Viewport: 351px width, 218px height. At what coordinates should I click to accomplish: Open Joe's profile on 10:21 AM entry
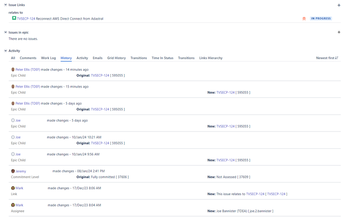(18, 137)
